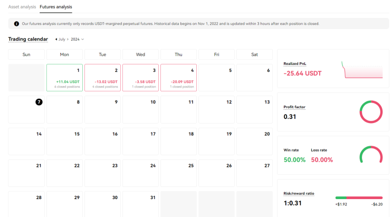392x217 pixels.
Task: Open July 3 day with -3.58 USDT
Action: tap(140, 78)
